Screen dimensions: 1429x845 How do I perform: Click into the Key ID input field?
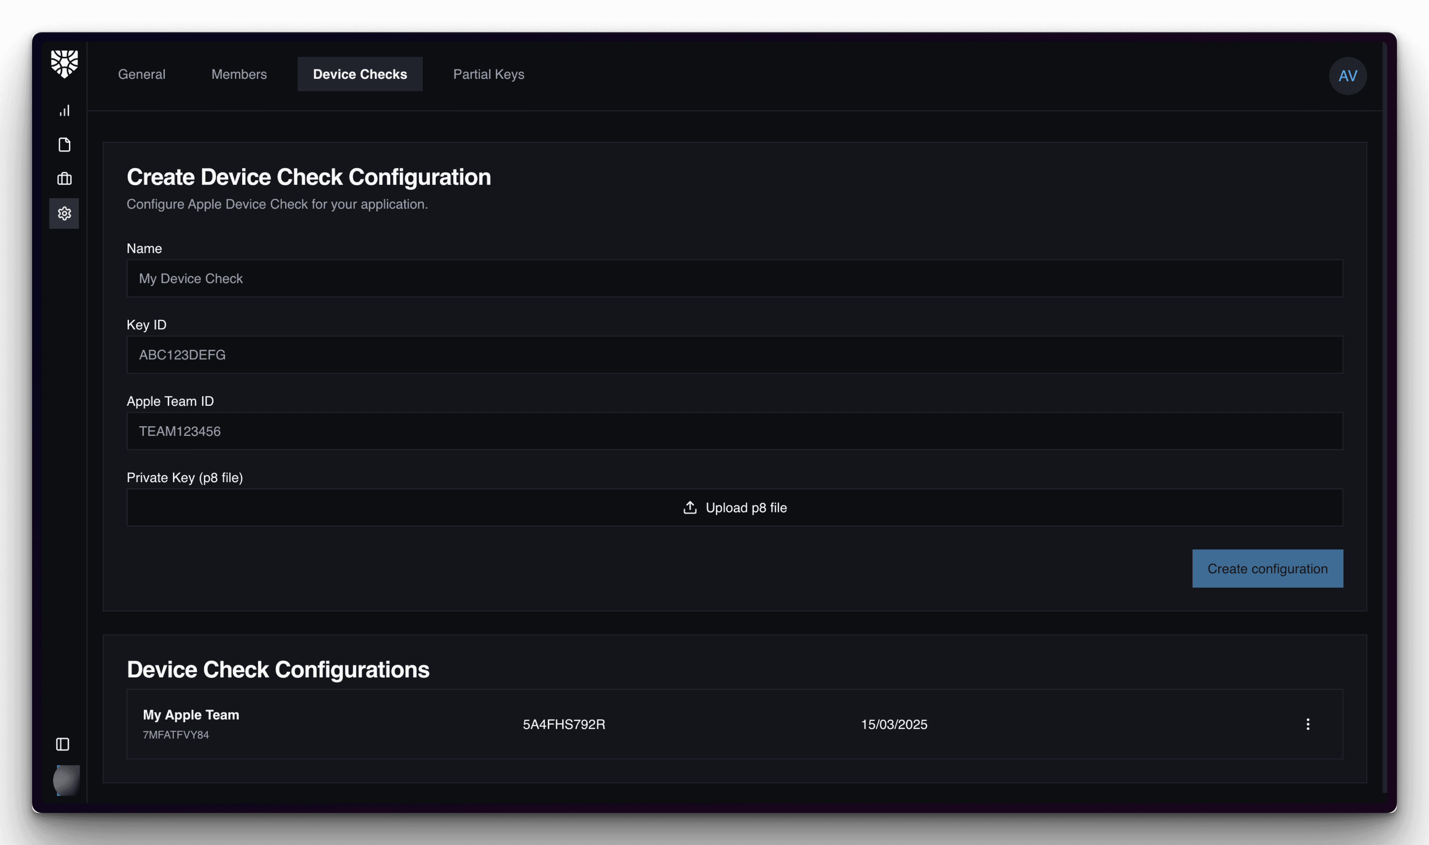[x=734, y=355]
